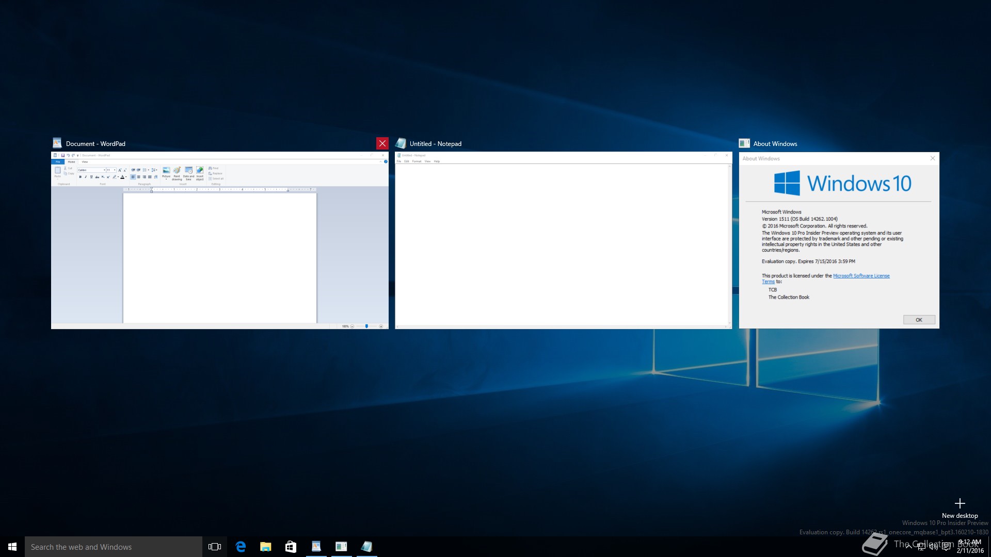Expand hidden system tray icons chevron

pos(908,547)
